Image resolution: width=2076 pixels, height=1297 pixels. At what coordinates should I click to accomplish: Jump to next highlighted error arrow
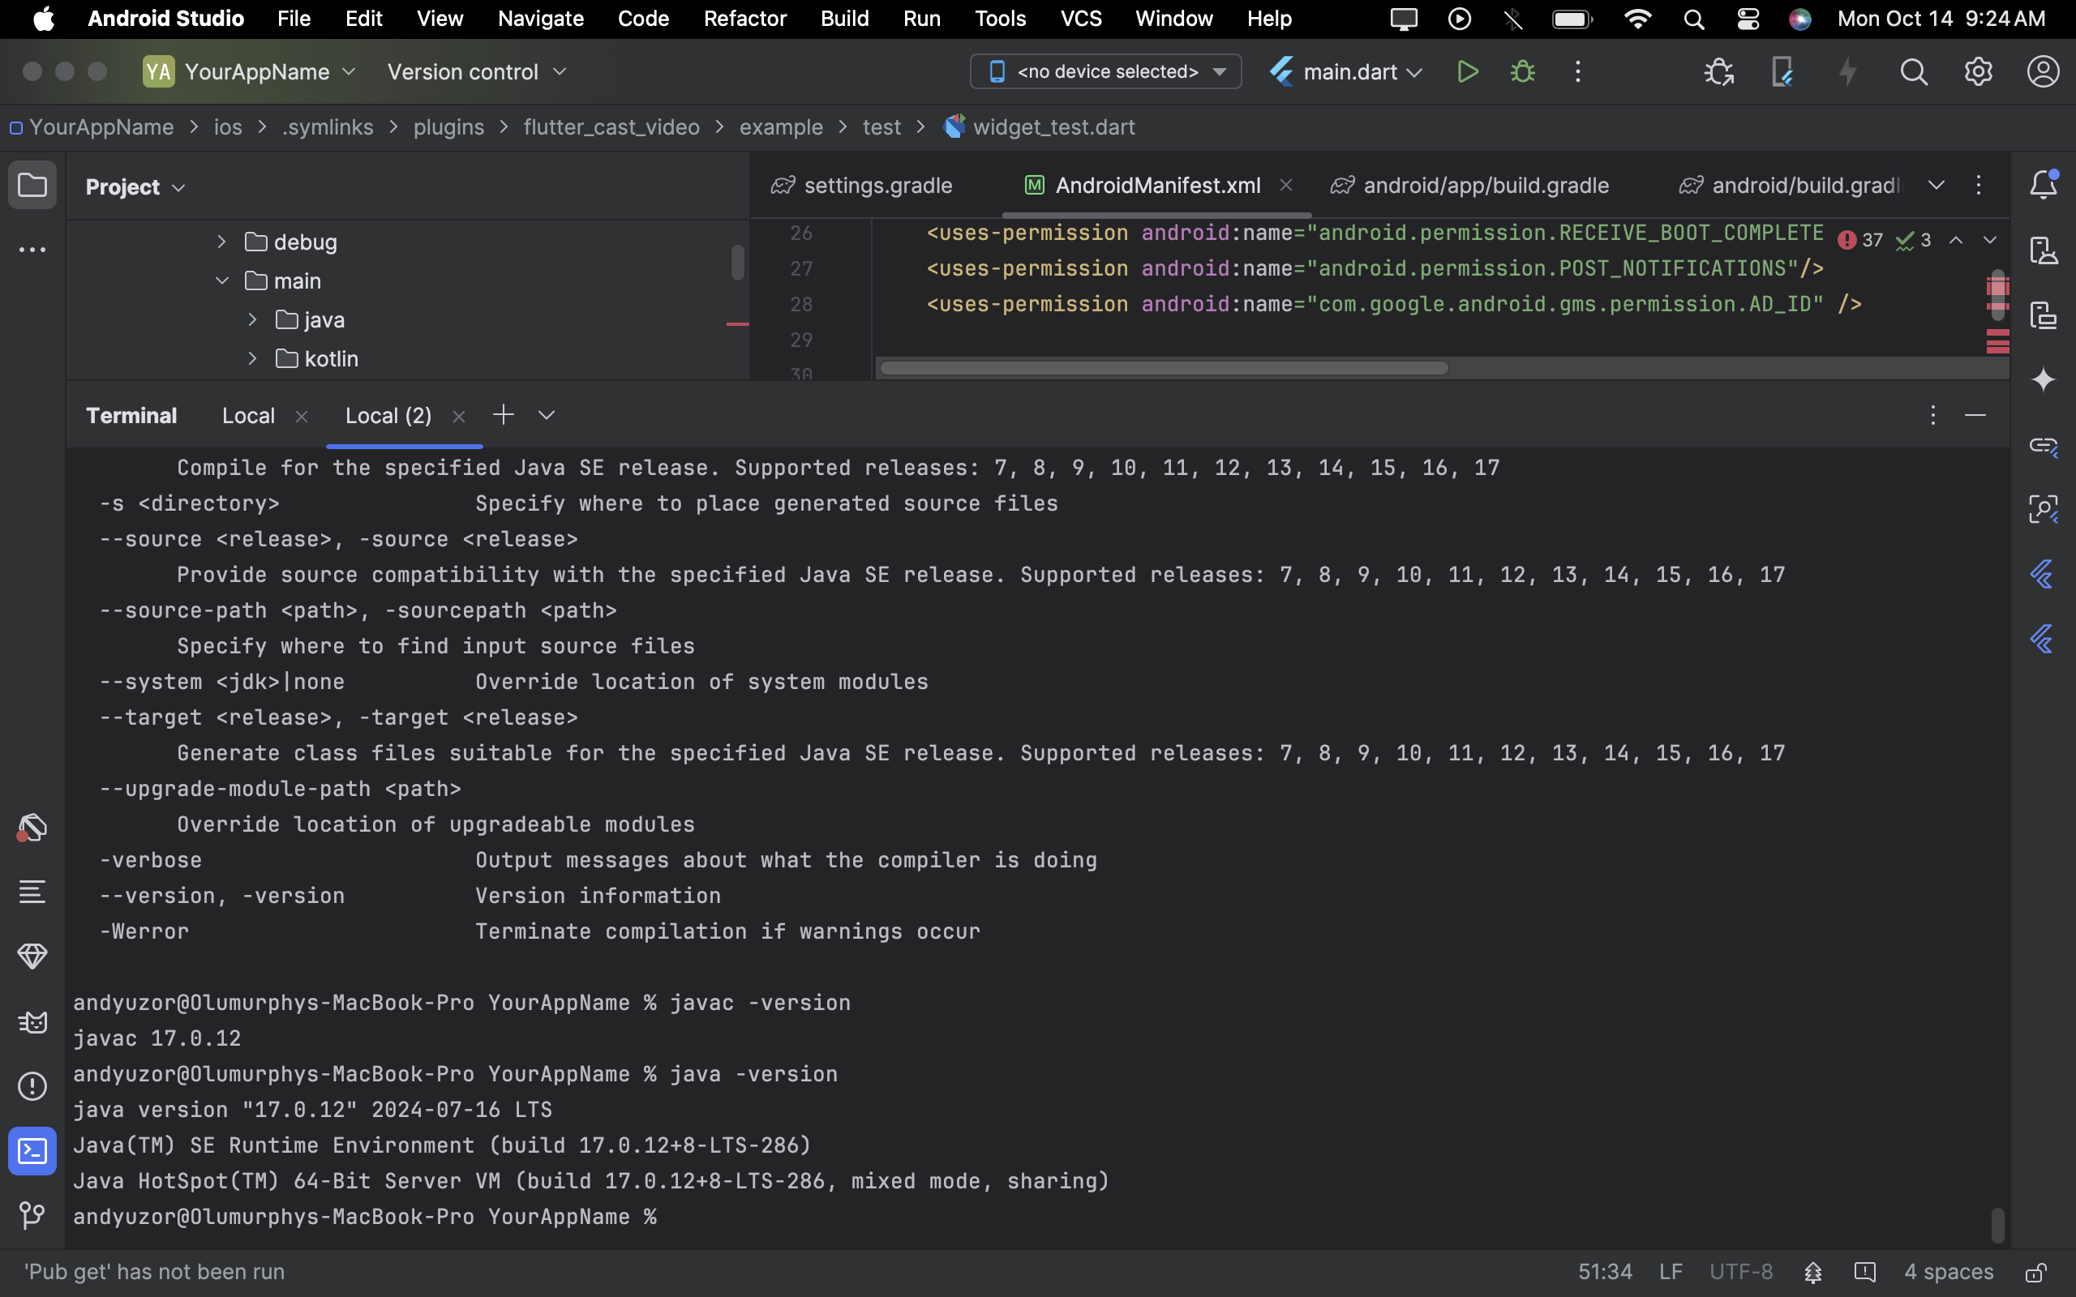(x=1989, y=240)
